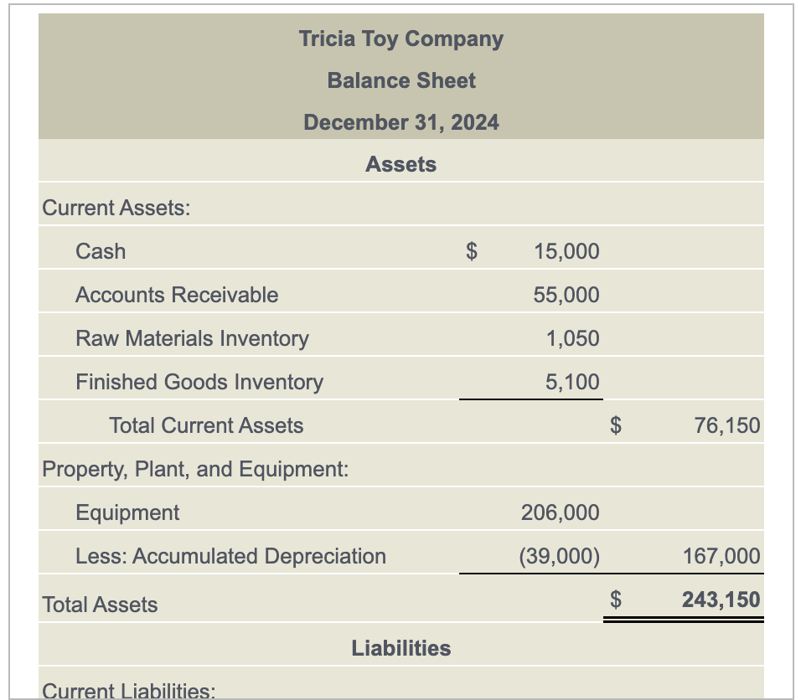Screen dimensions: 801x700
Task: Click the Current Assets label
Action: pyautogui.click(x=103, y=208)
